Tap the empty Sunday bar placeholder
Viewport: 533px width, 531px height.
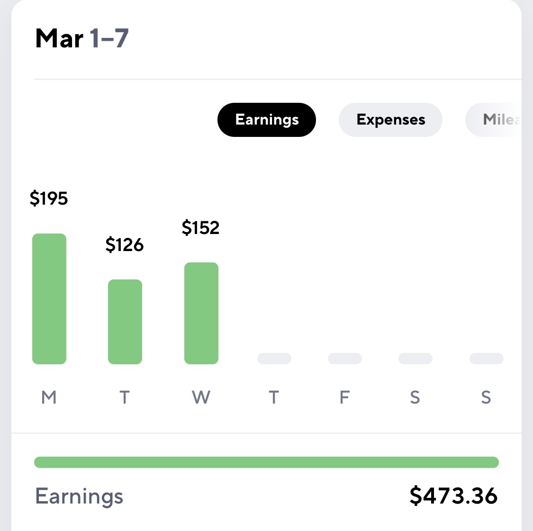click(x=487, y=359)
